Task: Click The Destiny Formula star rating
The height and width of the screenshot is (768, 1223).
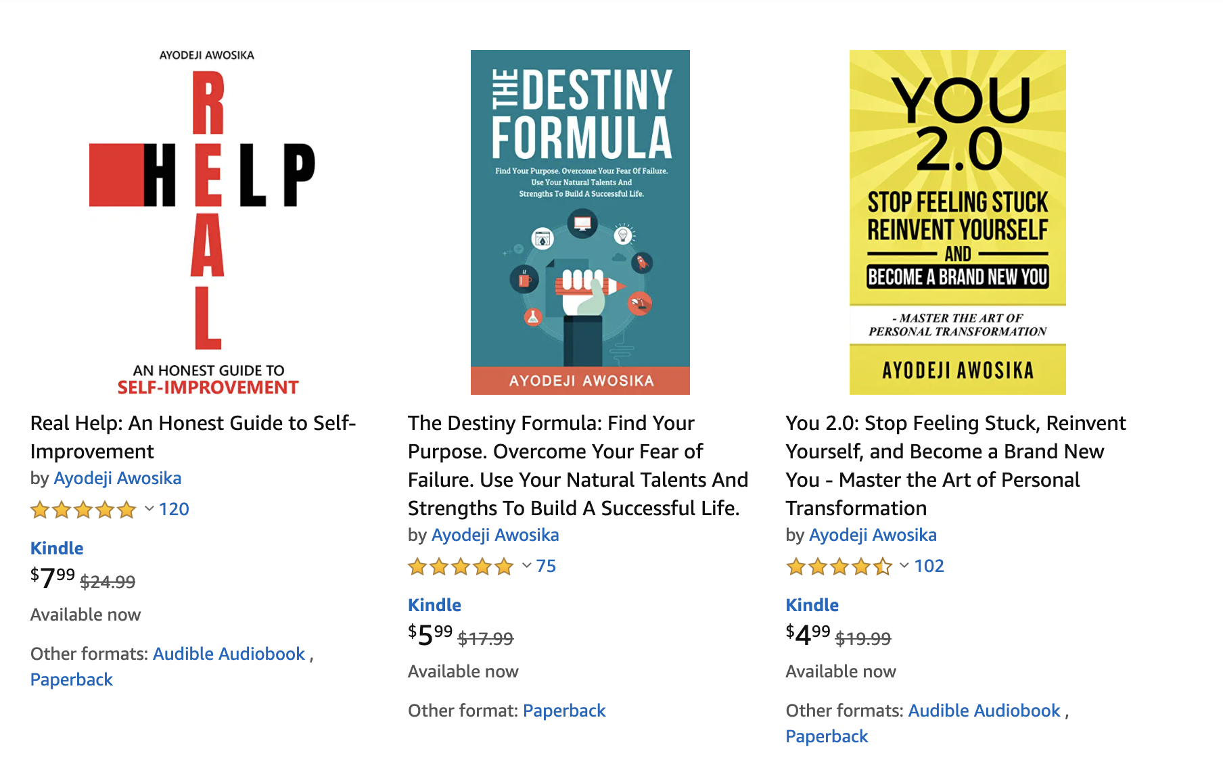Action: (x=461, y=567)
